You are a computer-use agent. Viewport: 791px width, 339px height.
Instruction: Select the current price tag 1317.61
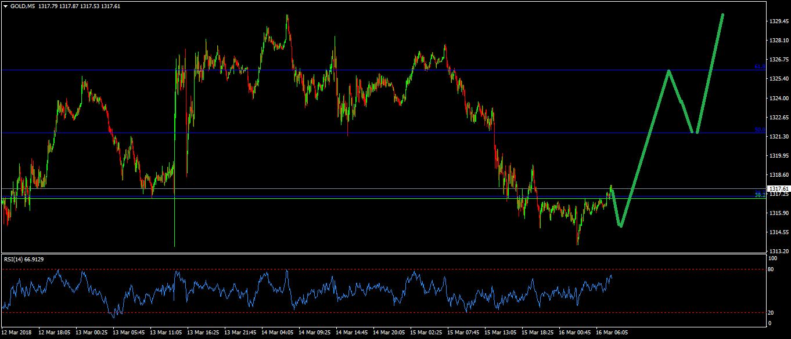[778, 189]
